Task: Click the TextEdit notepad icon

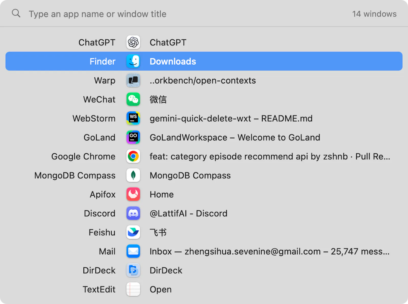Action: [133, 289]
